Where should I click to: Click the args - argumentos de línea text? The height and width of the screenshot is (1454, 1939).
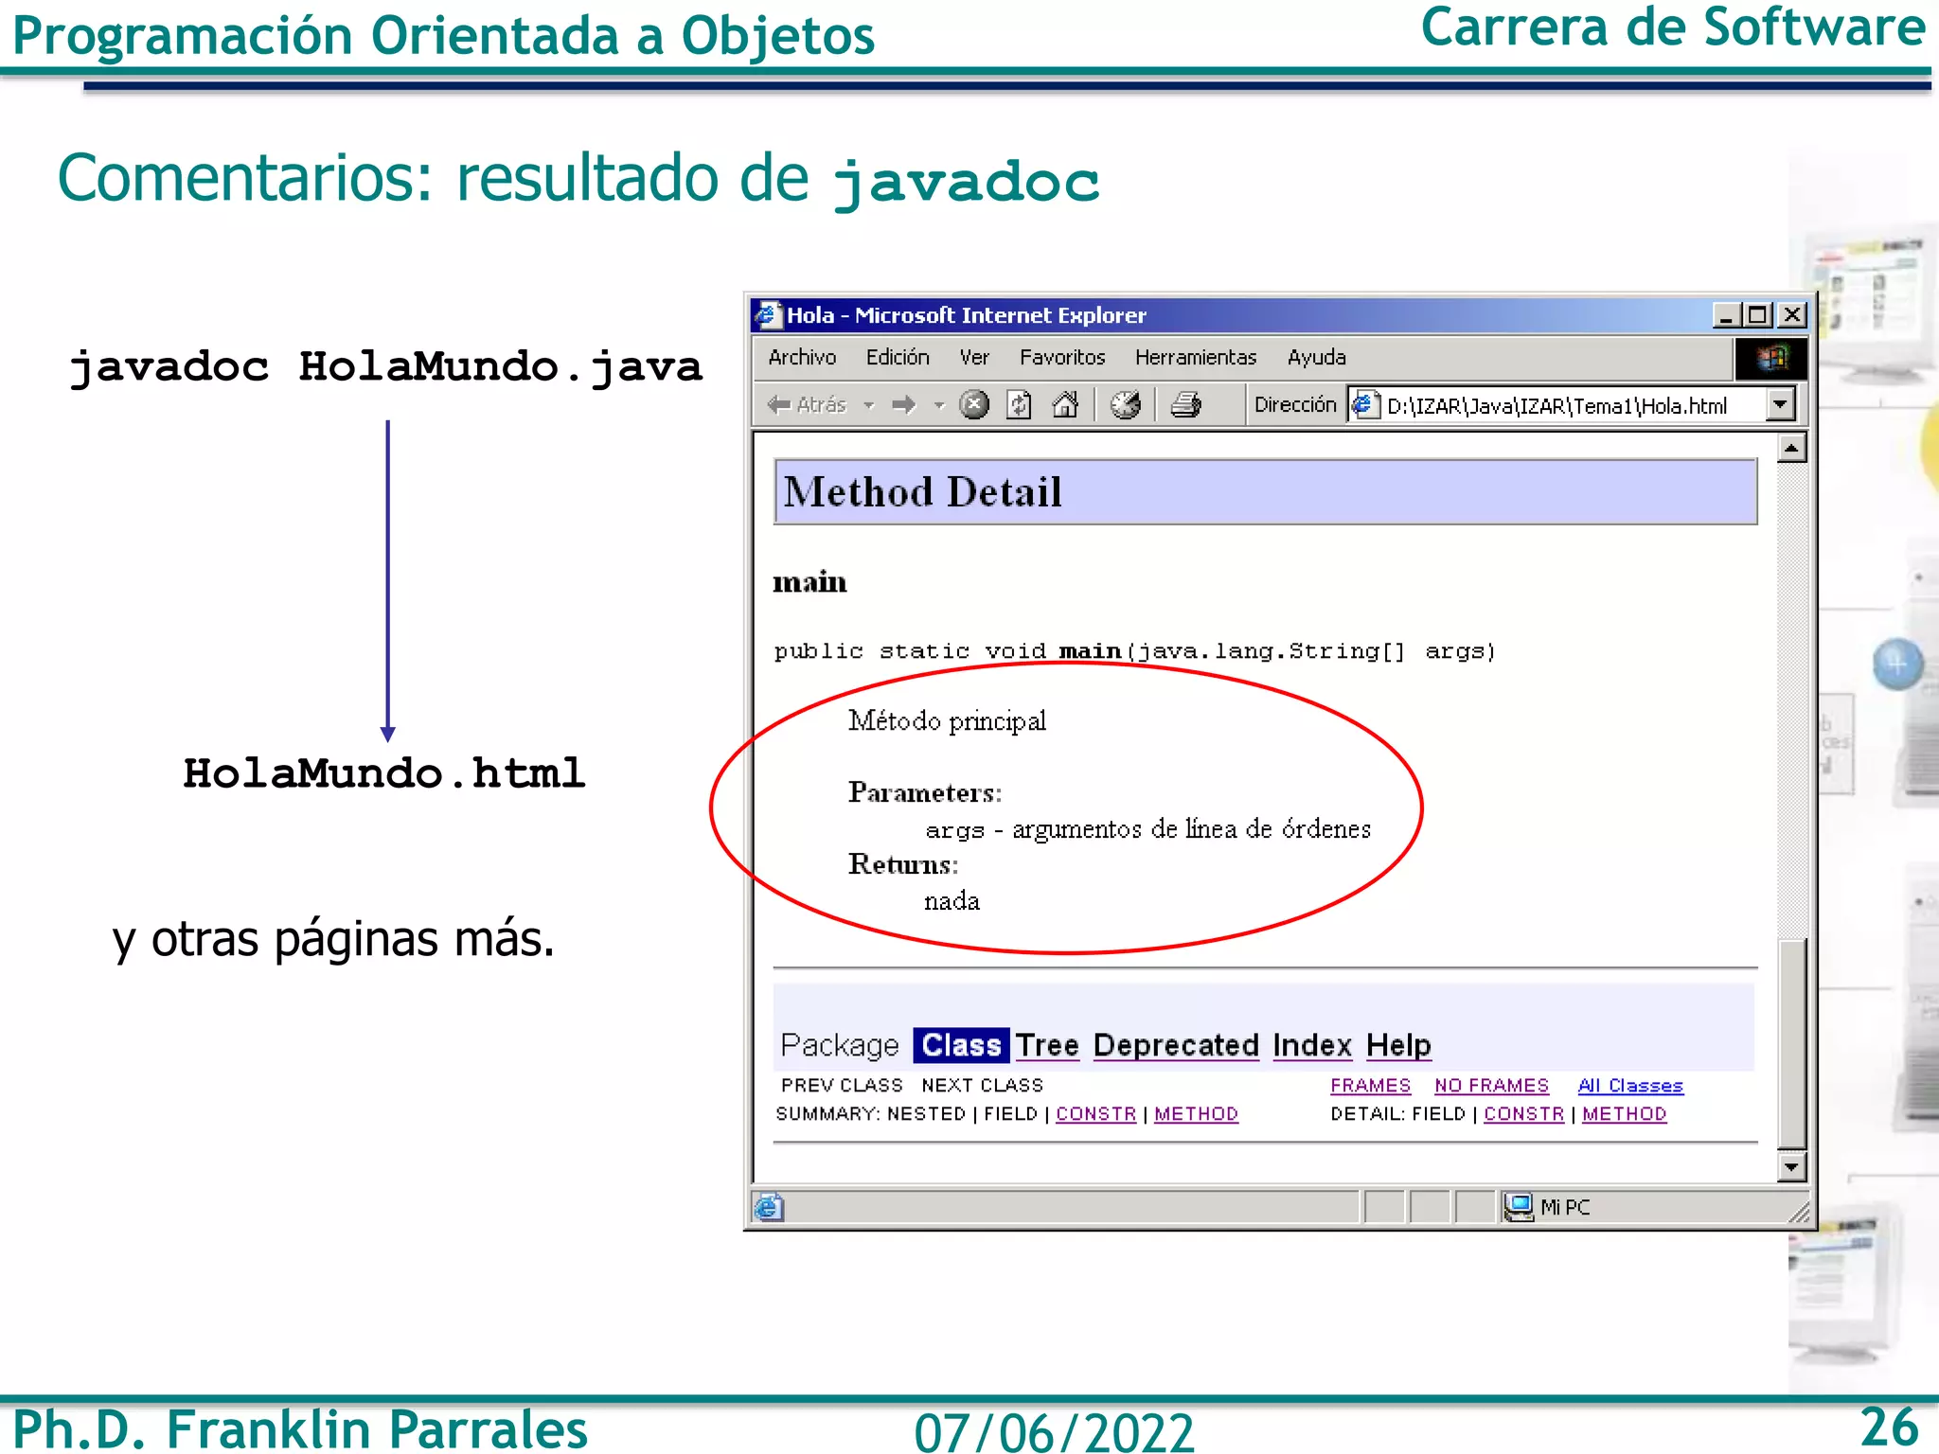click(1147, 829)
